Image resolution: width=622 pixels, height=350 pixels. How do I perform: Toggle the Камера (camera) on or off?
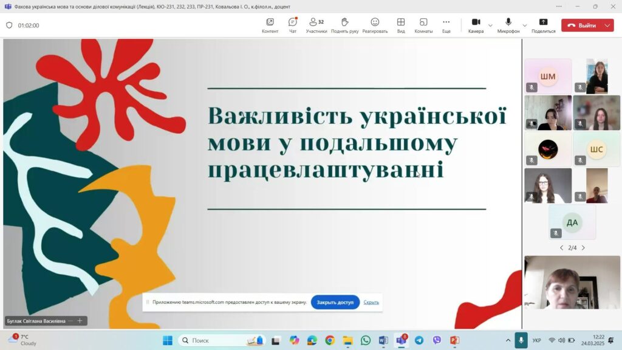tap(476, 25)
